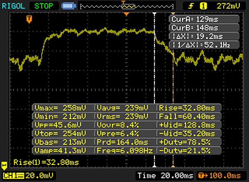Click the blue battery icon
Image resolution: width=249 pixels, height=182 pixels.
tap(69, 6)
